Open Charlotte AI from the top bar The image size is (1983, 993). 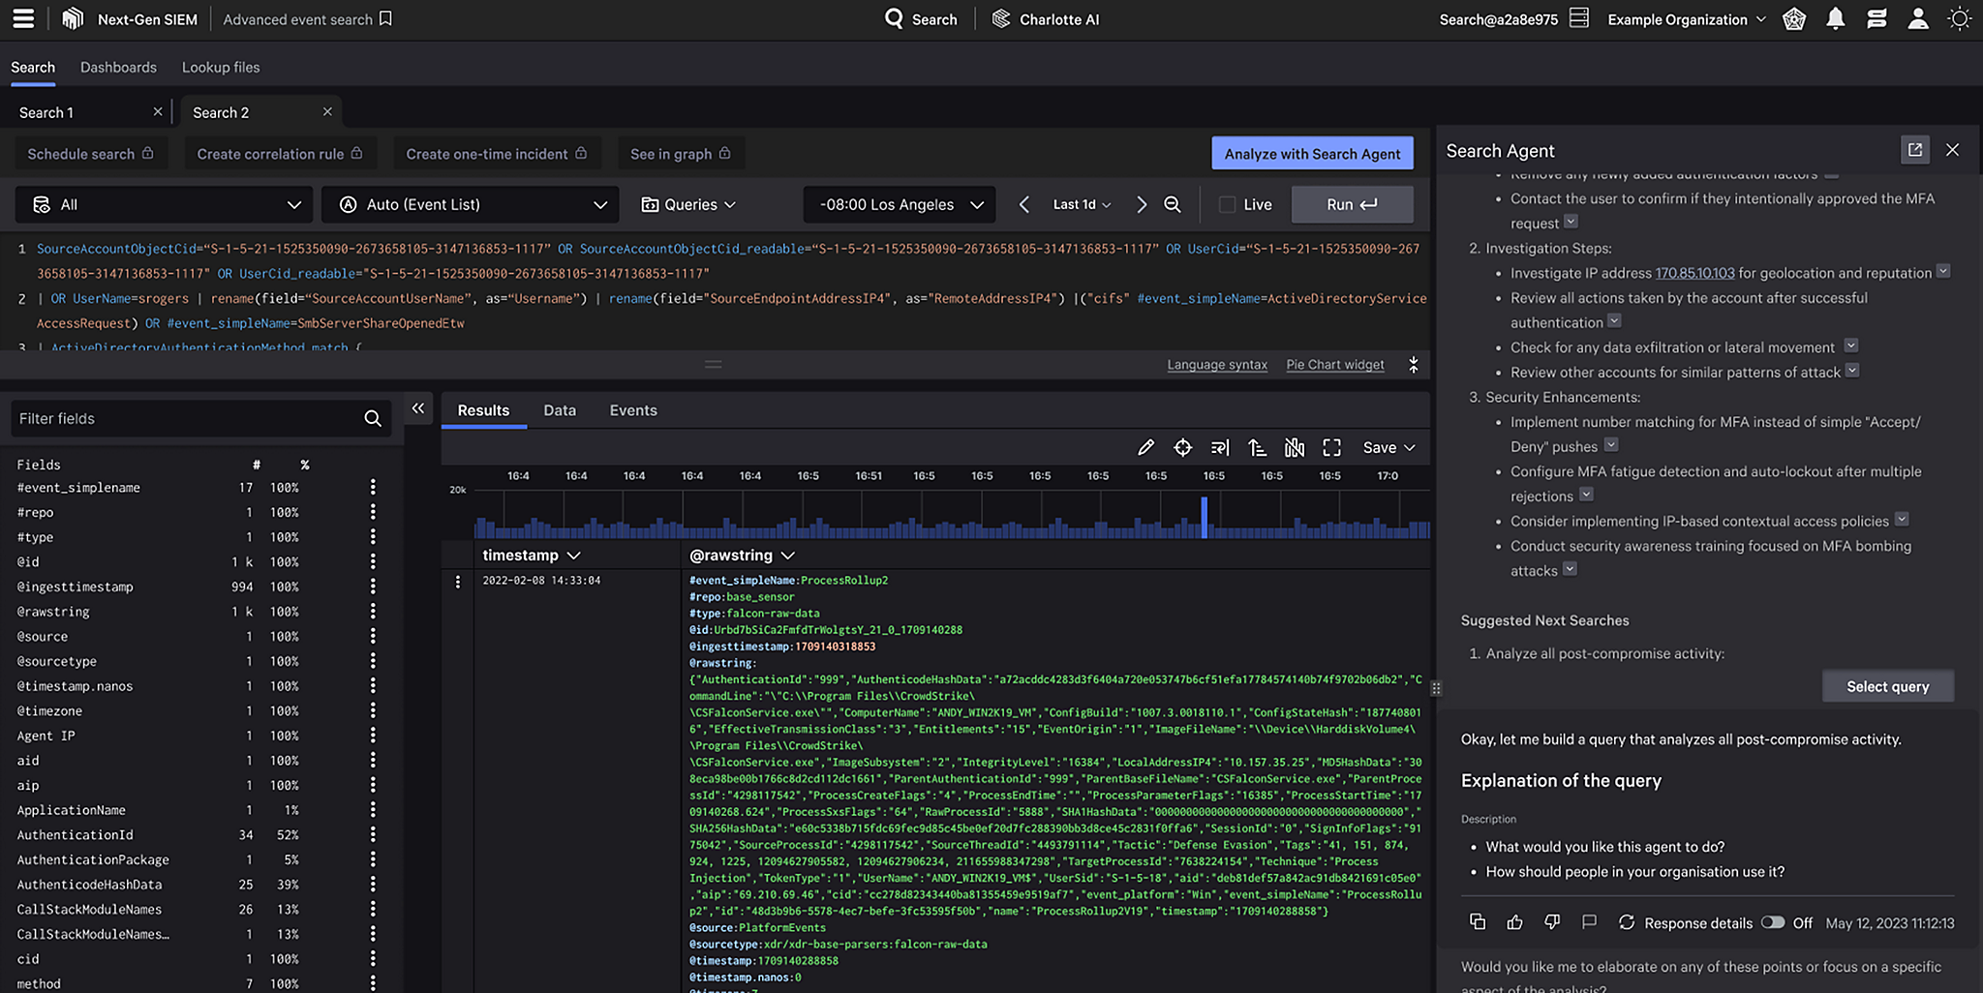tap(1046, 18)
